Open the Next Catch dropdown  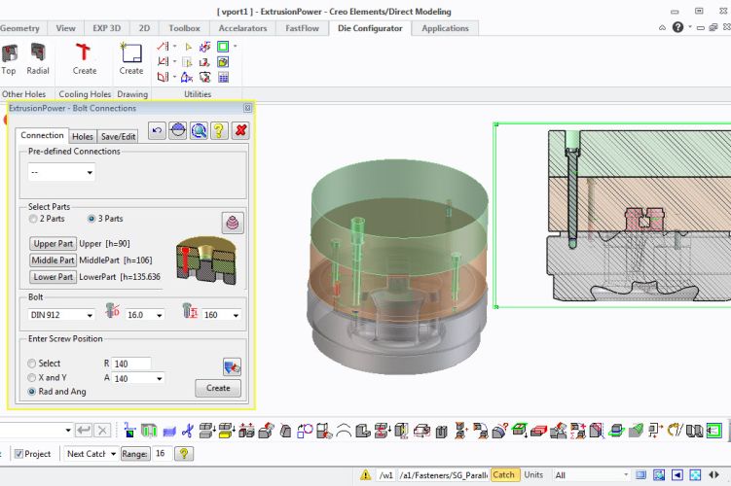coord(91,454)
